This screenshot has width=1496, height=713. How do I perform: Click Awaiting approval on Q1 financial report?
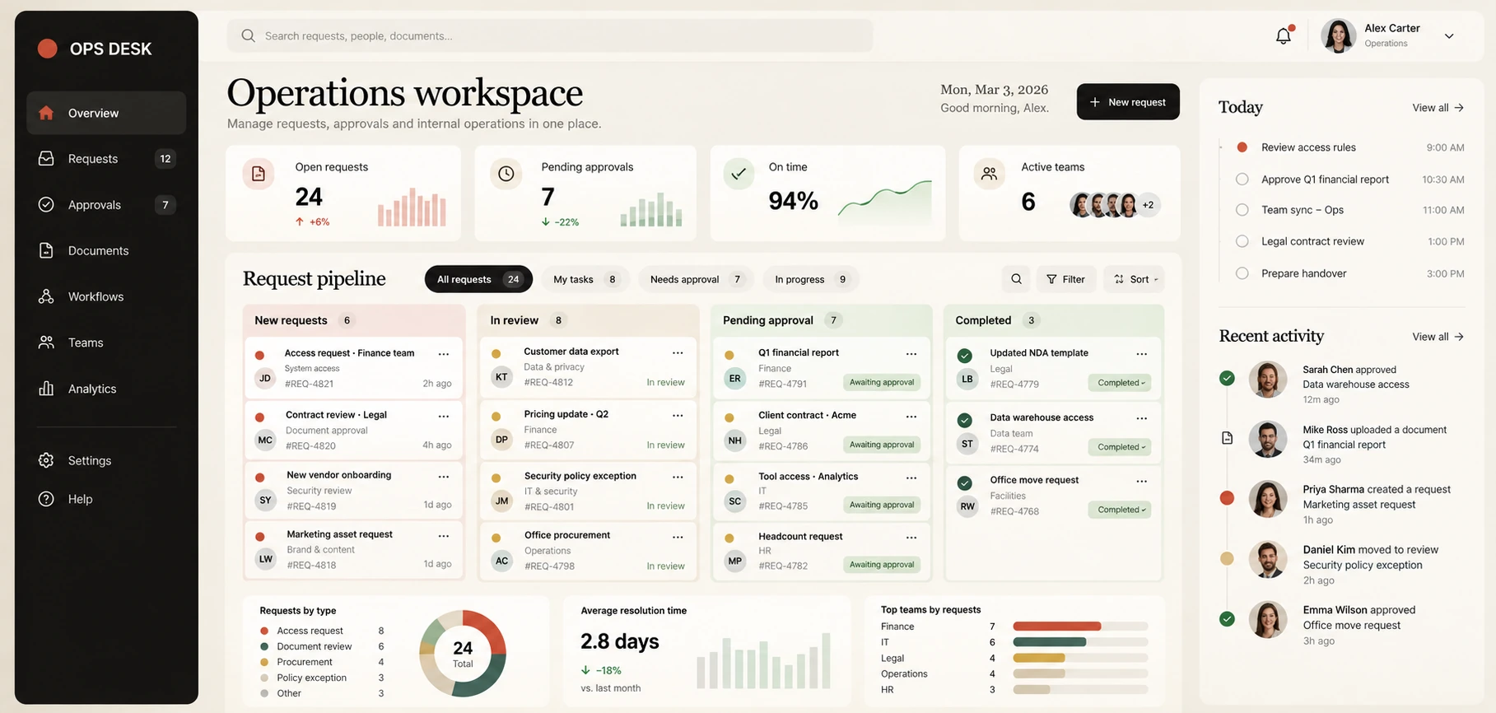pos(882,382)
